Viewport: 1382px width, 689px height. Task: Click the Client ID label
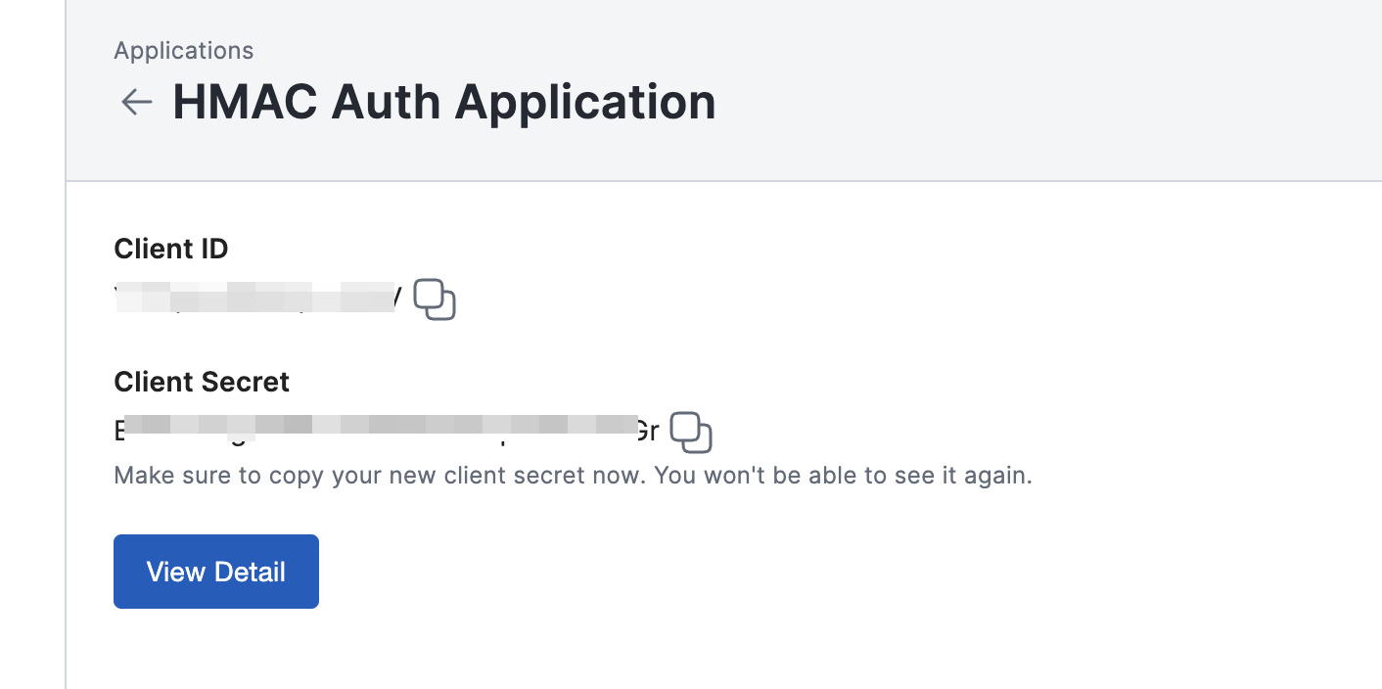(x=171, y=250)
